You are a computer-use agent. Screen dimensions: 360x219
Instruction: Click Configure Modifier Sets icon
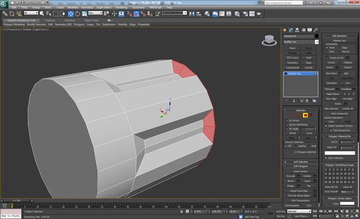click(314, 101)
